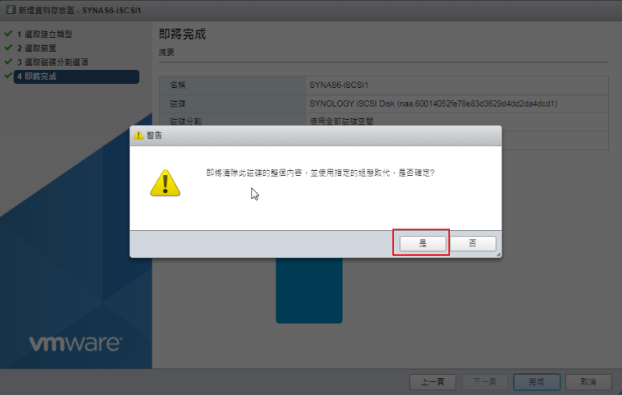622x395 pixels.
Task: Go to step 2 選取裝置
Action: (37, 48)
